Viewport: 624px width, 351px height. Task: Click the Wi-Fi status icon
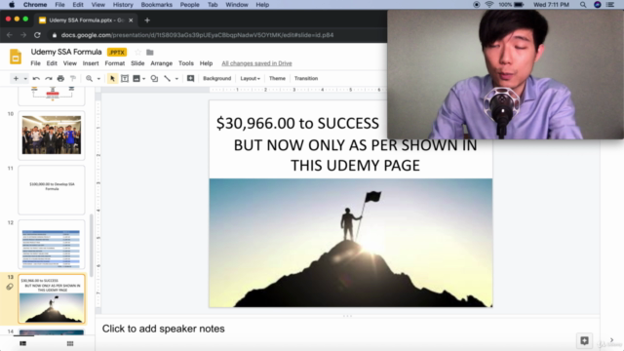point(489,5)
